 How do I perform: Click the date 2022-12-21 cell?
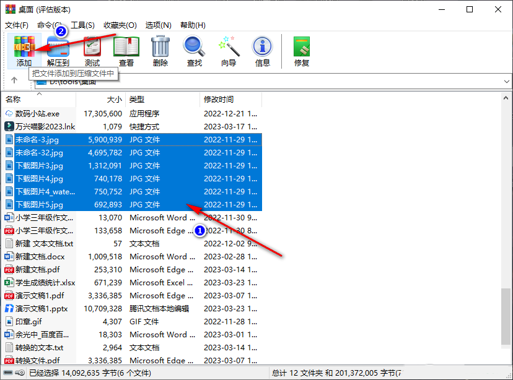pos(230,114)
